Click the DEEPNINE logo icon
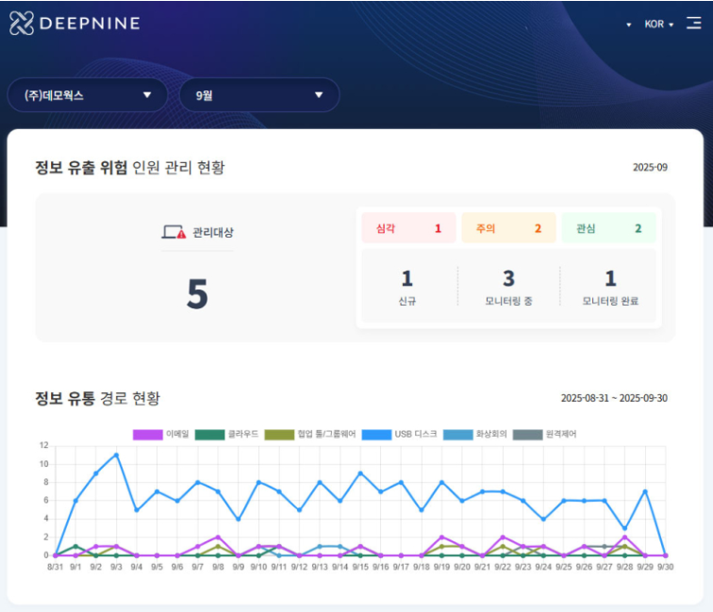This screenshot has height=612, width=713. [x=22, y=24]
